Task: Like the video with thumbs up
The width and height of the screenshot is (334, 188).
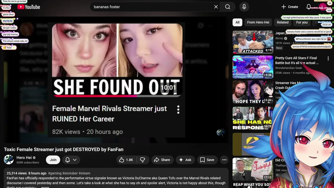Action: point(126,160)
